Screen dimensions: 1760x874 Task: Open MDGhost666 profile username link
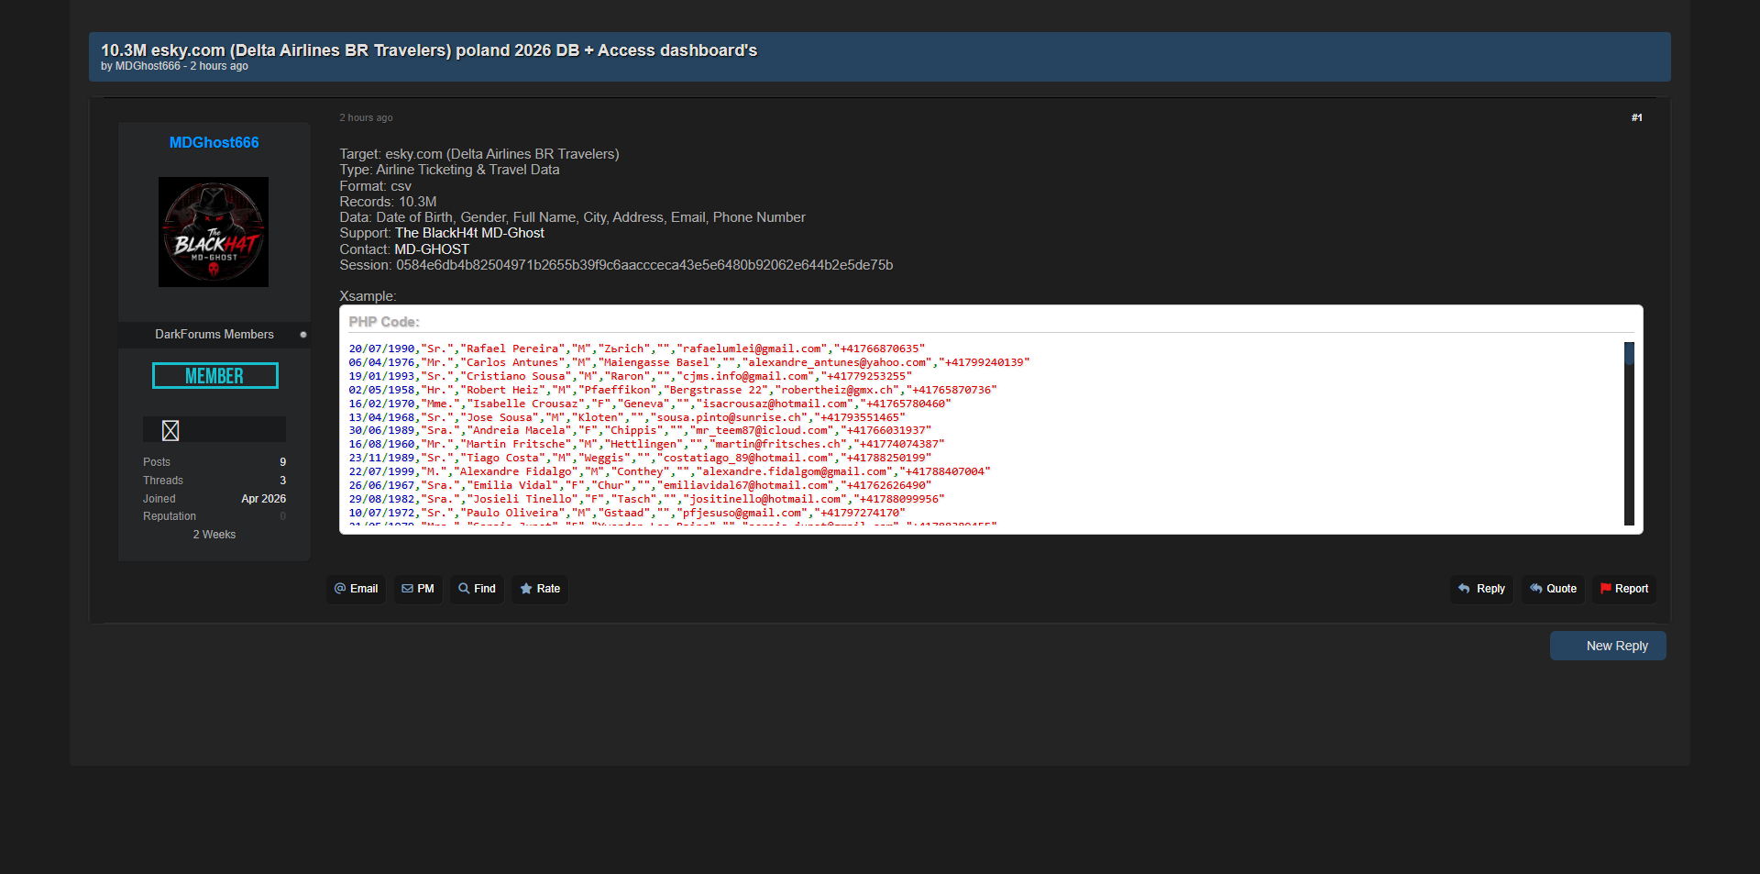(x=214, y=142)
